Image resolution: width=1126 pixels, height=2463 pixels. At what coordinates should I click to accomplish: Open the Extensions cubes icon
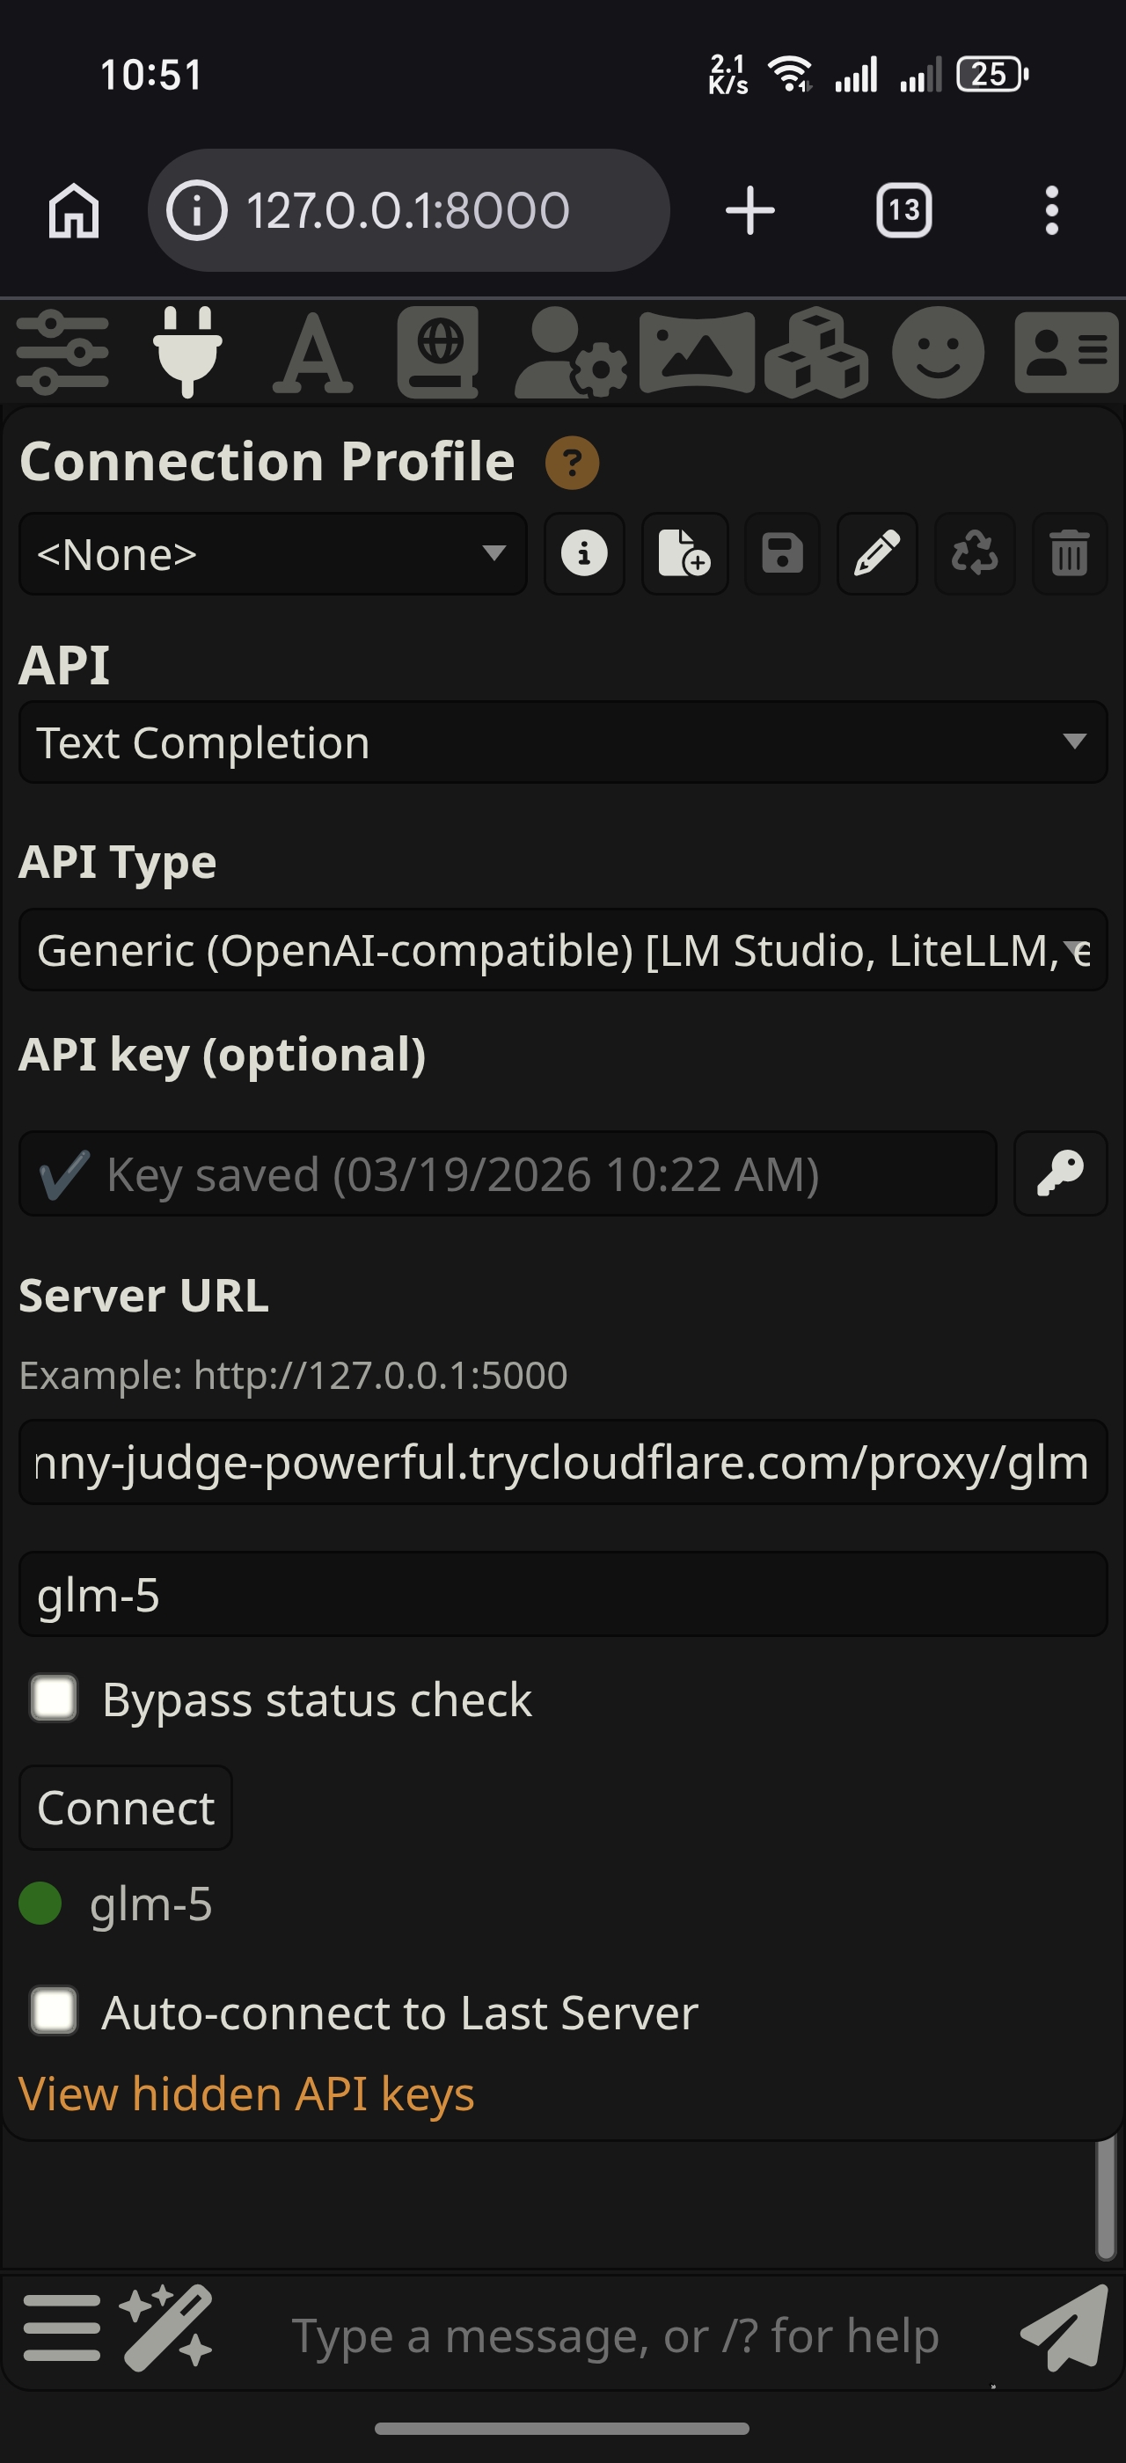click(x=816, y=352)
